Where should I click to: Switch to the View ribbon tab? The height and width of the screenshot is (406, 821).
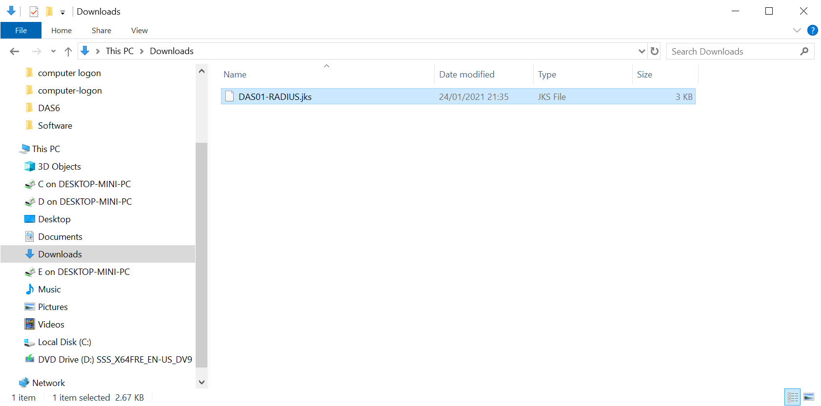pyautogui.click(x=139, y=30)
